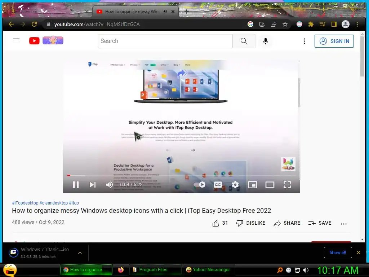Click the SHARE button

click(287, 223)
